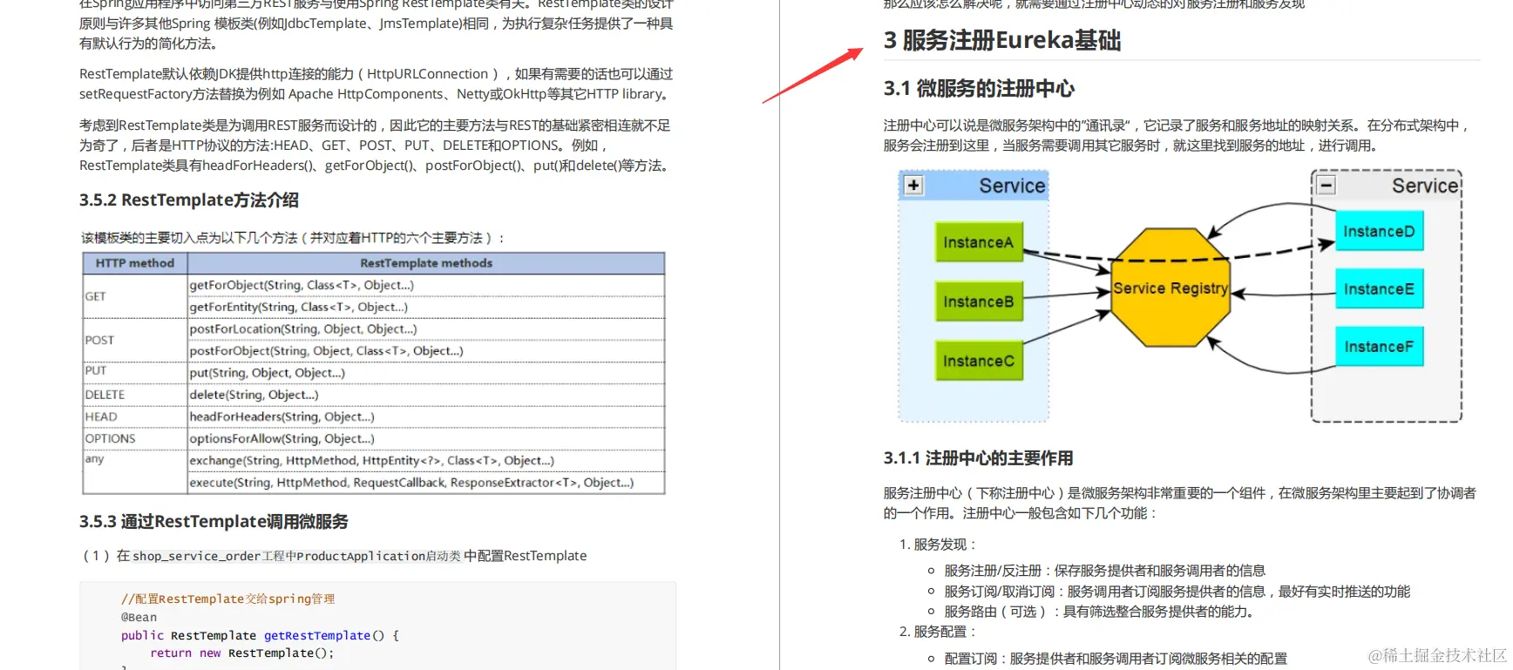This screenshot has height=670, width=1513.
Task: Click bullet starting '配置订阅'
Action: (x=1116, y=659)
